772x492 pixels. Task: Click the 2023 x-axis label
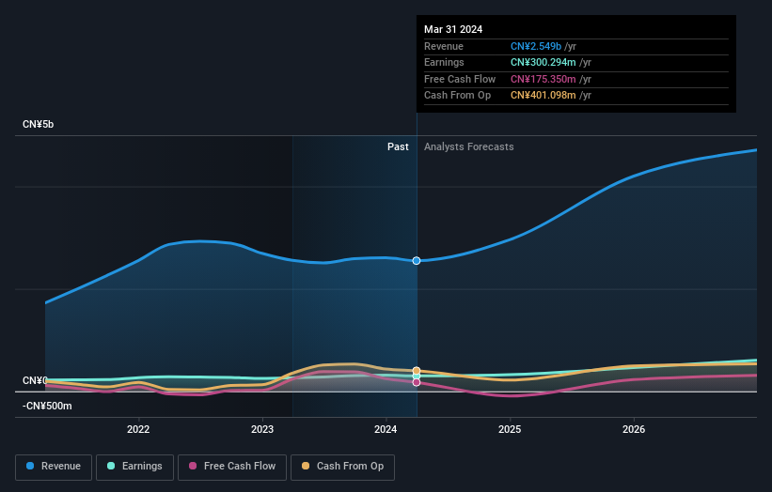click(x=262, y=429)
